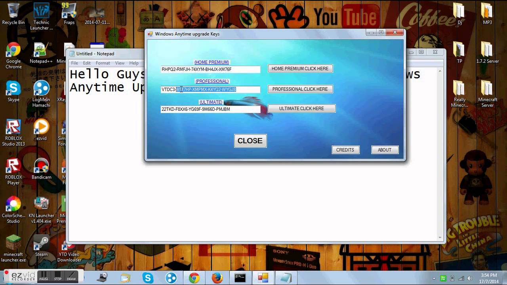Launch Steam desktop shortcut
Viewport: 507px width, 285px height.
[x=41, y=246]
